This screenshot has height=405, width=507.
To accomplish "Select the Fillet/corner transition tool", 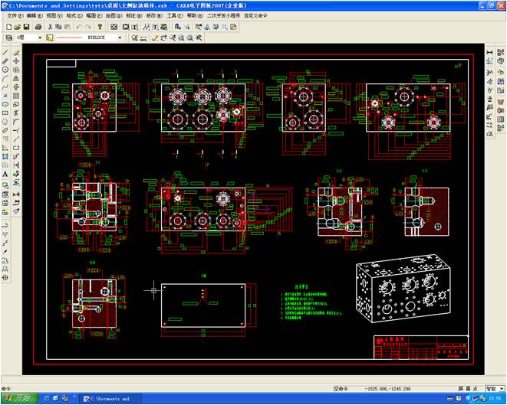I will [16, 122].
